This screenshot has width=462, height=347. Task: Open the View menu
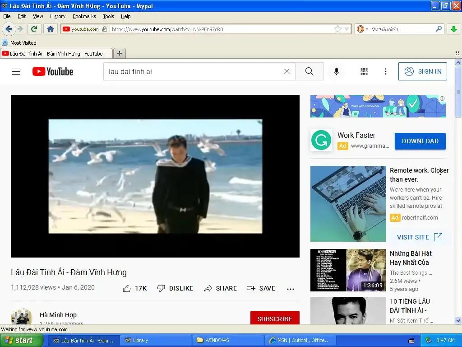pos(38,16)
